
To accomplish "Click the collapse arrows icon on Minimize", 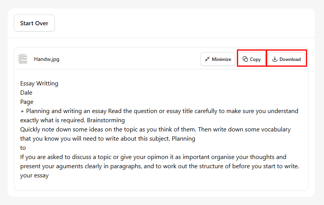I will click(x=207, y=59).
